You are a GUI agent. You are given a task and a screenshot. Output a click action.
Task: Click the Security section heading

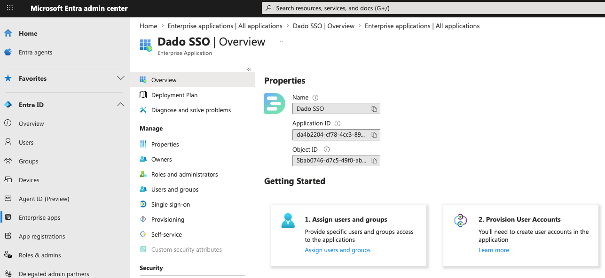pyautogui.click(x=151, y=268)
